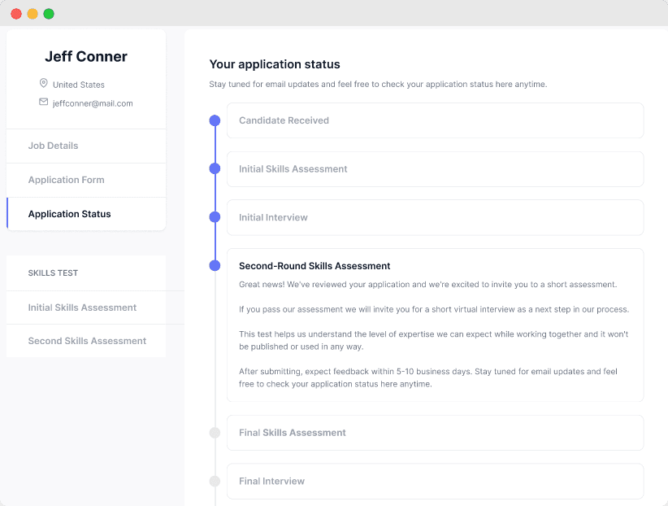Collapse the Second-Round Skills Assessment card title

[314, 266]
